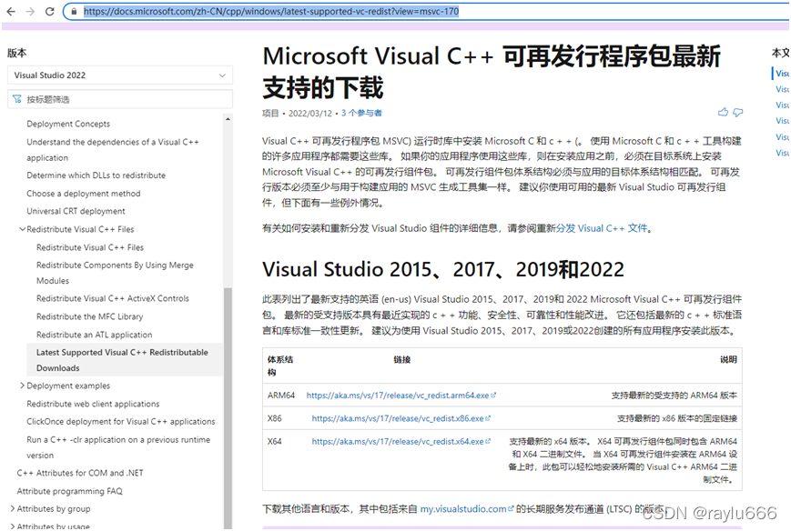Click the browser forward arrow
The width and height of the screenshot is (791, 531).
[30, 12]
